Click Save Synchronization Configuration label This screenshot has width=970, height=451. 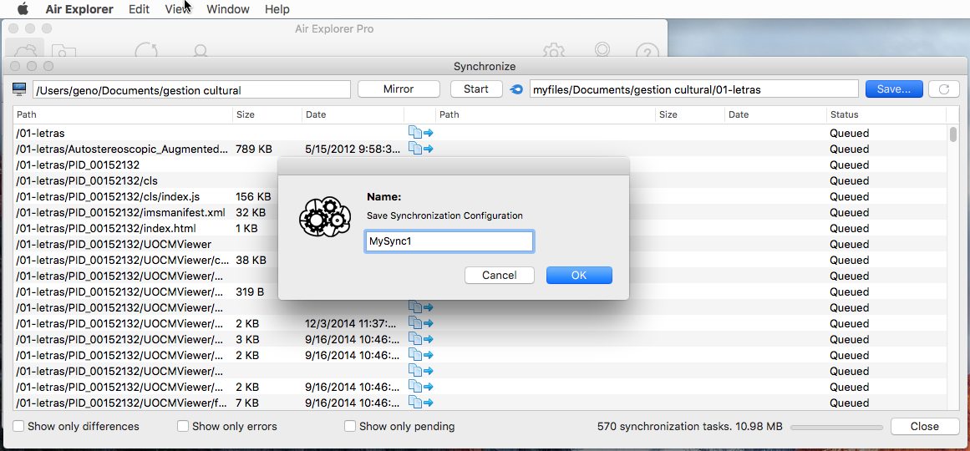point(444,216)
